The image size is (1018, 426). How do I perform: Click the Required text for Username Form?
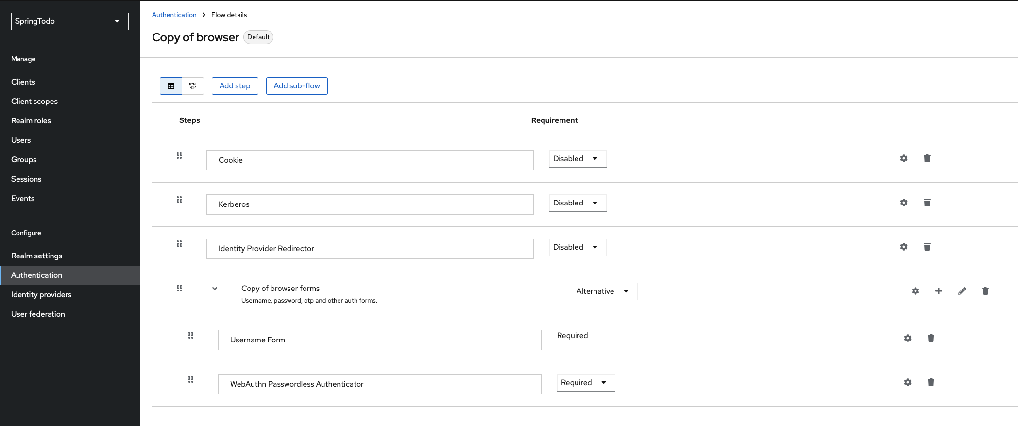(x=572, y=336)
